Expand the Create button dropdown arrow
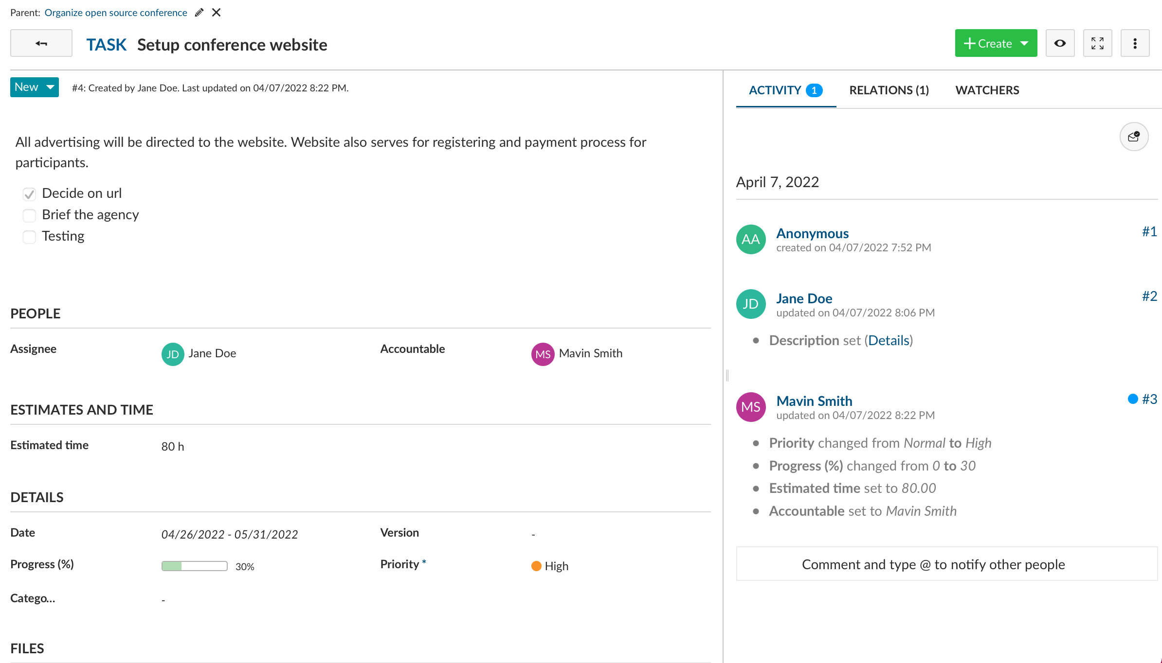The width and height of the screenshot is (1162, 663). tap(1025, 43)
